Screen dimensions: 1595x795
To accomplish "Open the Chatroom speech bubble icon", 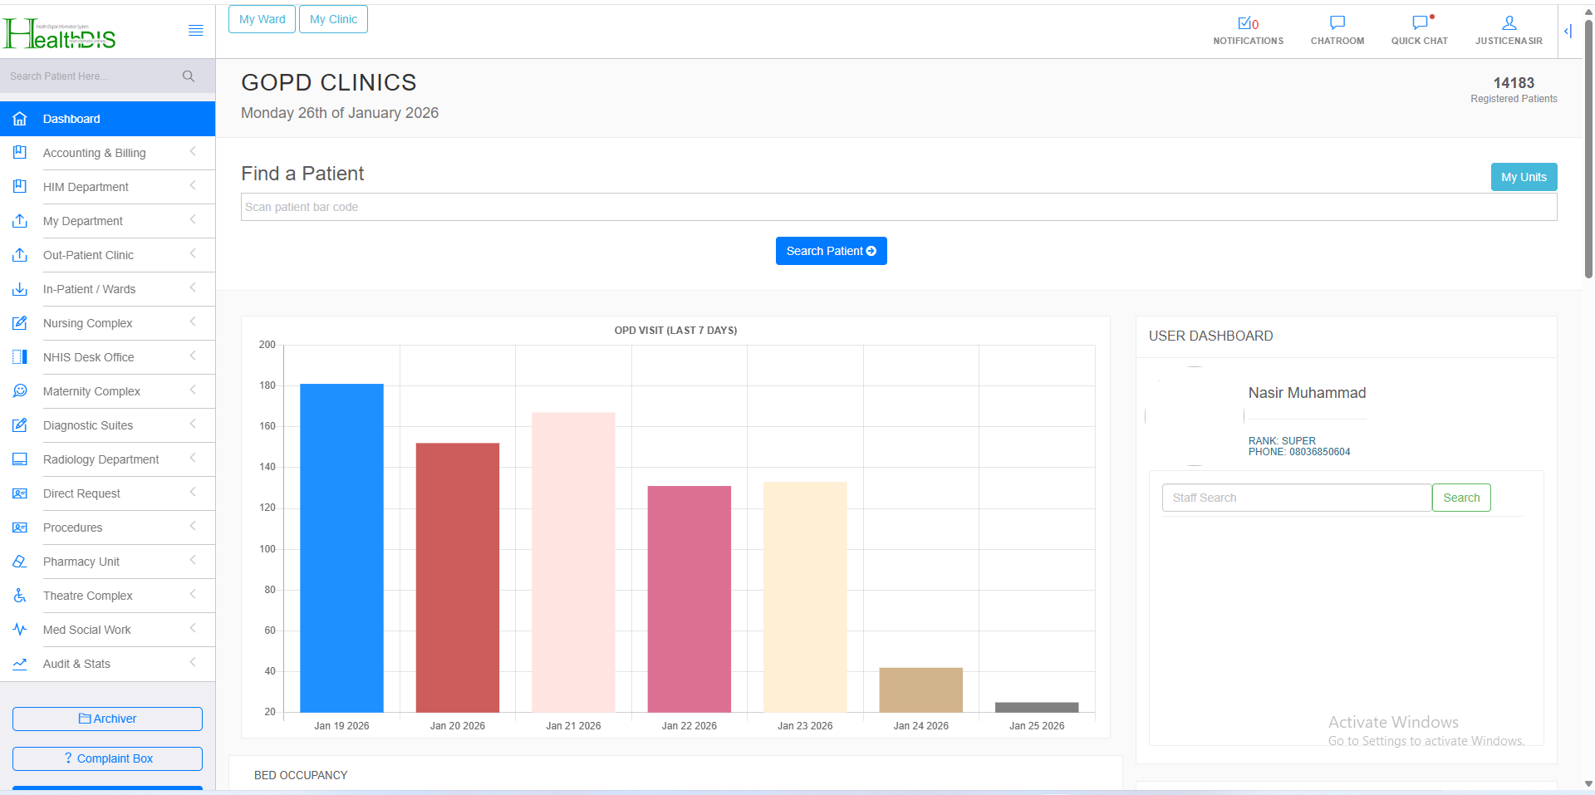I will (1337, 23).
